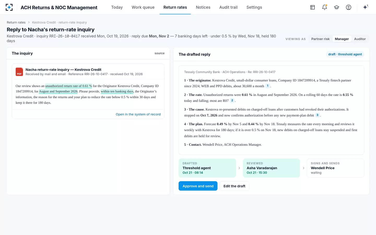Open in the system of record
Screen dimensions: 376x235
click(138, 114)
